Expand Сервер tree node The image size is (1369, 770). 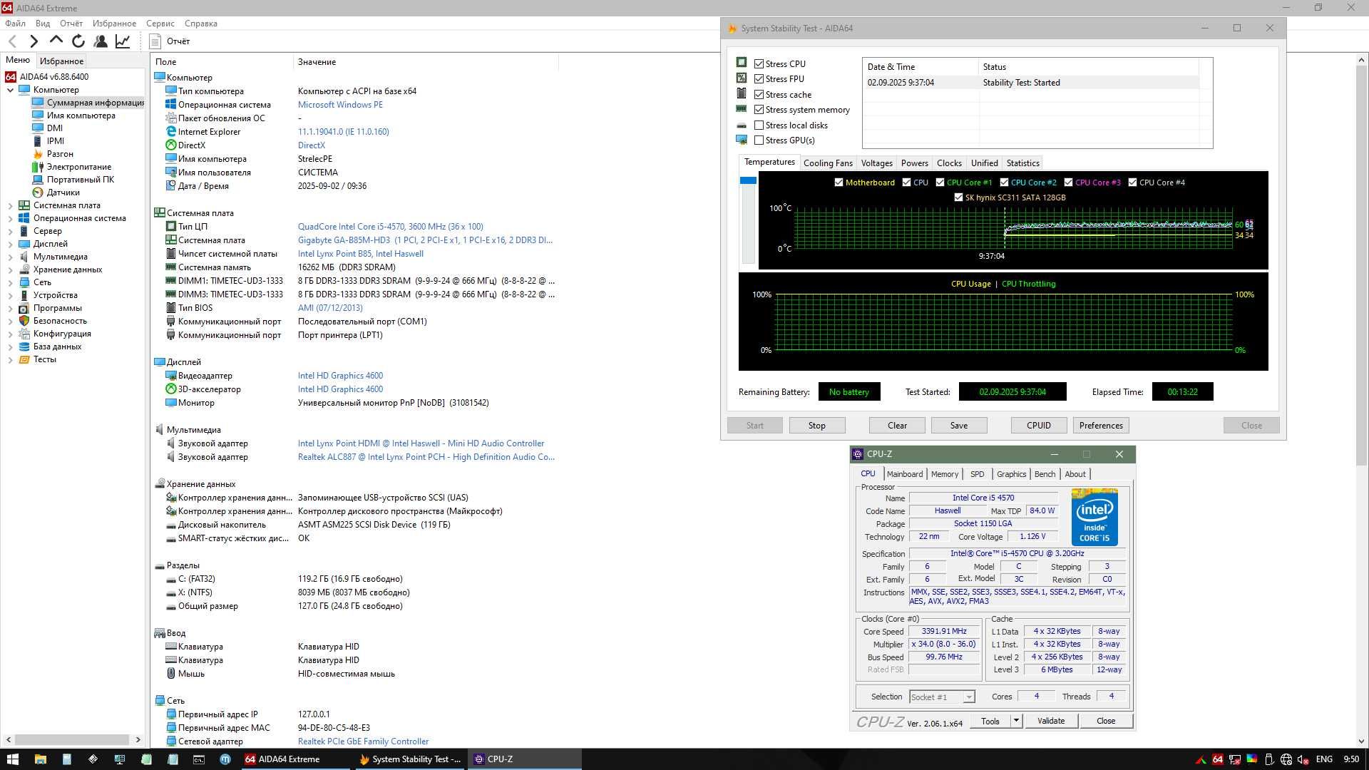coord(10,231)
